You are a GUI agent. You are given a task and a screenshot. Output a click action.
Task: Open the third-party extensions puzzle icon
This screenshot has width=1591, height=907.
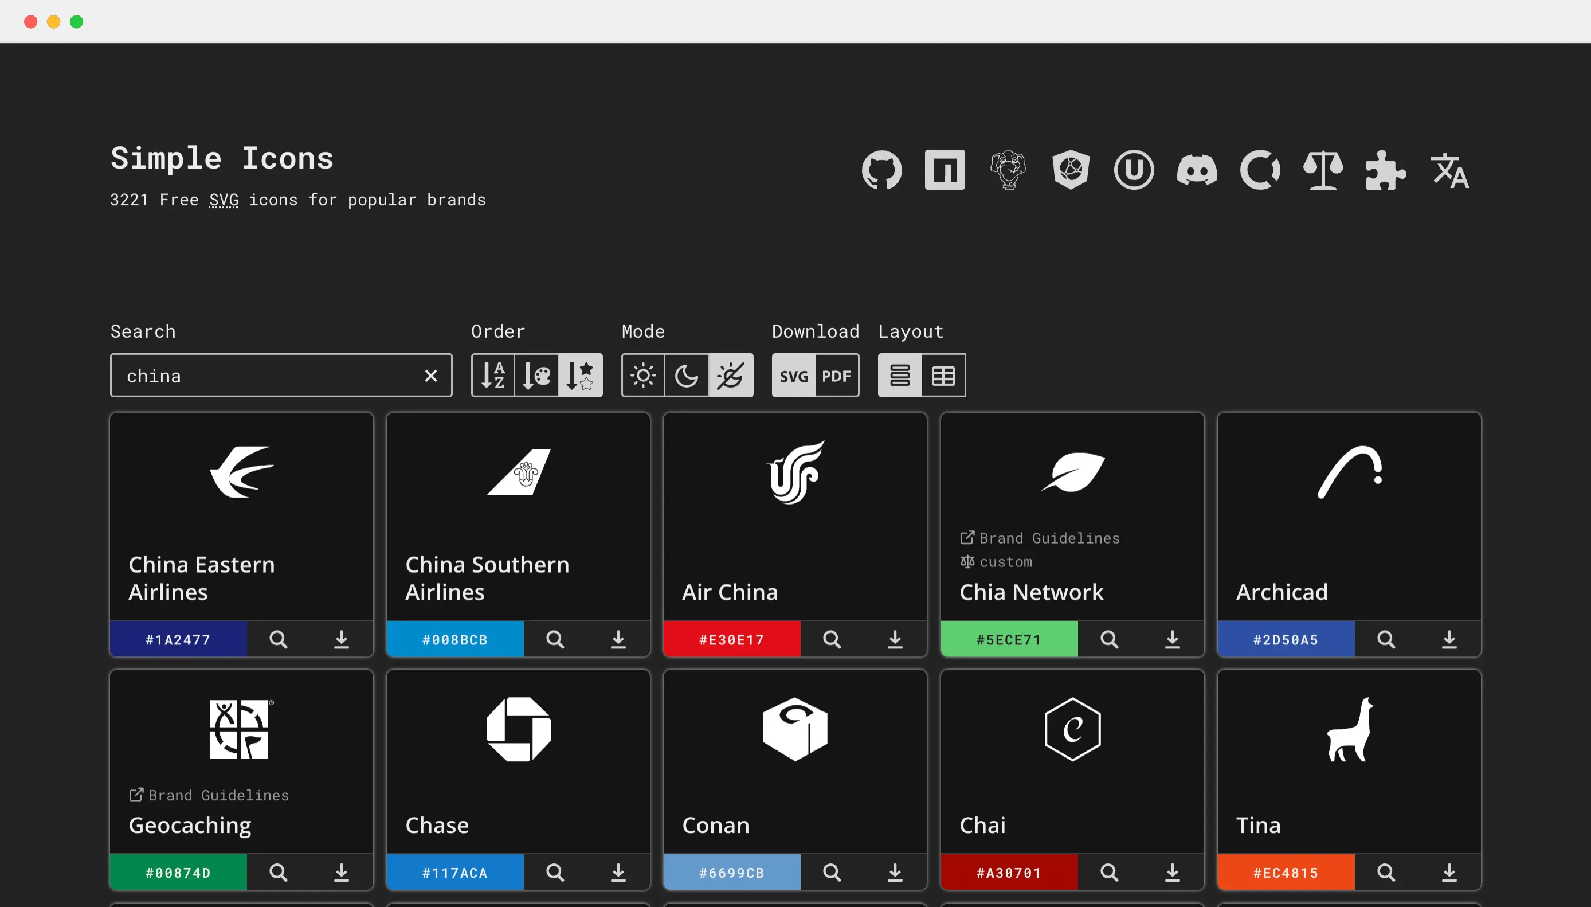[x=1385, y=170]
